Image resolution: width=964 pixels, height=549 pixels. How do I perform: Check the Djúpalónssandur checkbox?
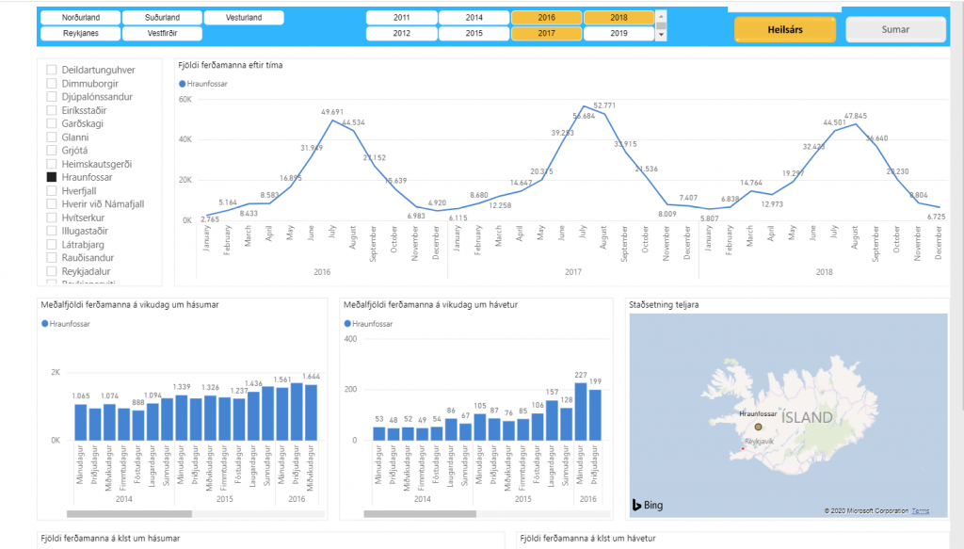click(x=52, y=96)
